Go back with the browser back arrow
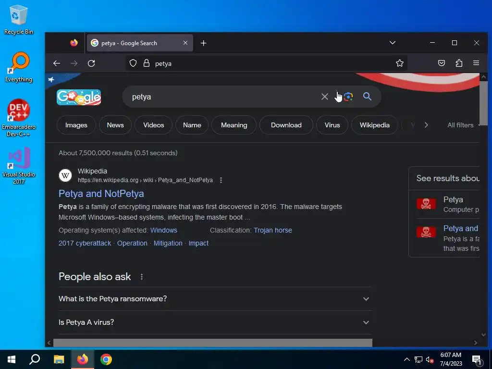The height and width of the screenshot is (369, 492). [57, 63]
